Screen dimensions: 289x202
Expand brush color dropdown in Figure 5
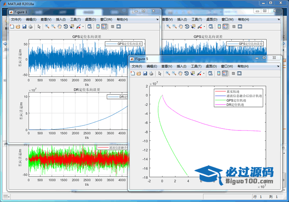click(x=204, y=74)
